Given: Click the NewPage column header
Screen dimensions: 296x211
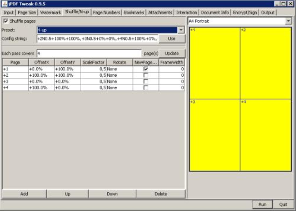Looking at the screenshot, I should point(146,62).
